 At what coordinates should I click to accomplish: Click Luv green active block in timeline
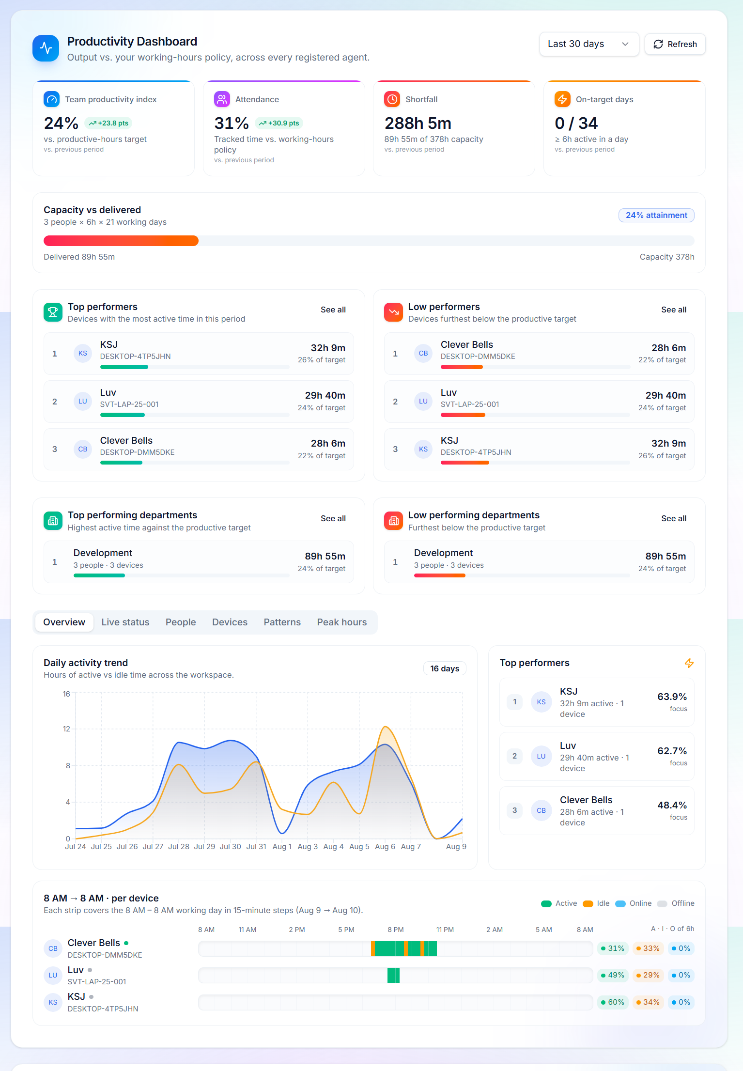click(393, 975)
